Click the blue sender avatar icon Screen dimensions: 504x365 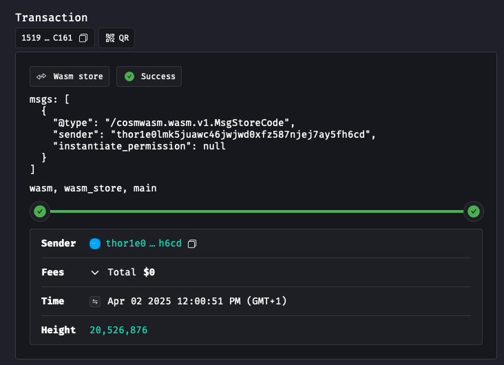coord(95,244)
